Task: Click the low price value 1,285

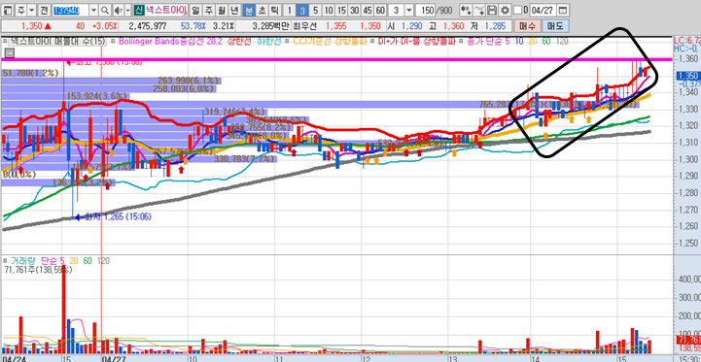Action: [x=495, y=26]
